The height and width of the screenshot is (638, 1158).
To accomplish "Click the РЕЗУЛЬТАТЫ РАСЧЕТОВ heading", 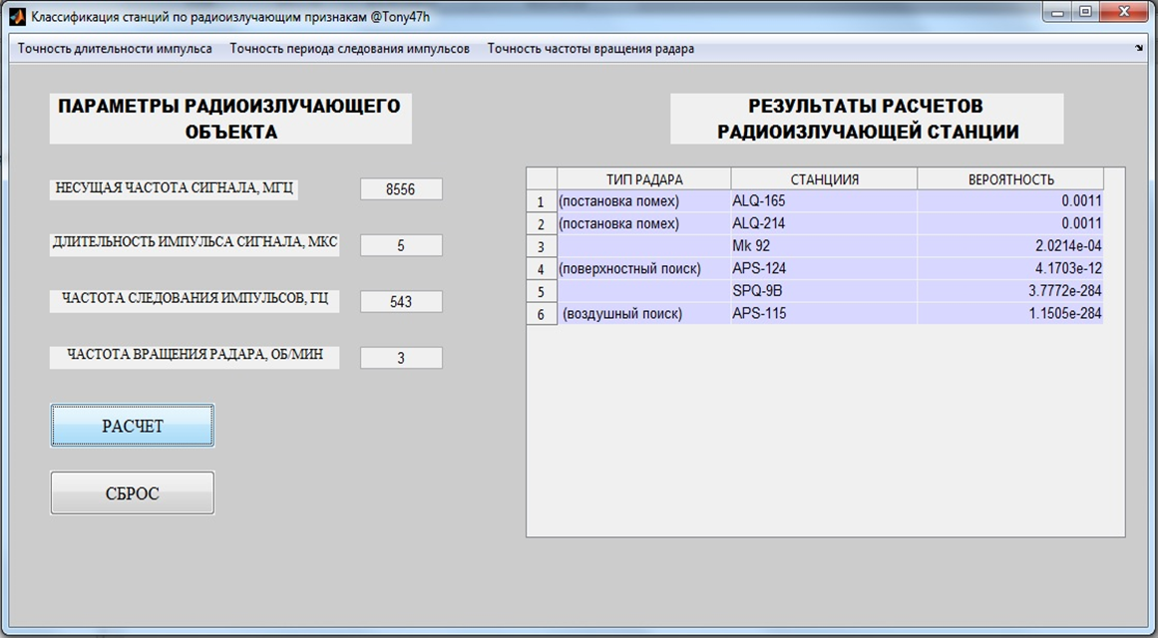I will 867,119.
